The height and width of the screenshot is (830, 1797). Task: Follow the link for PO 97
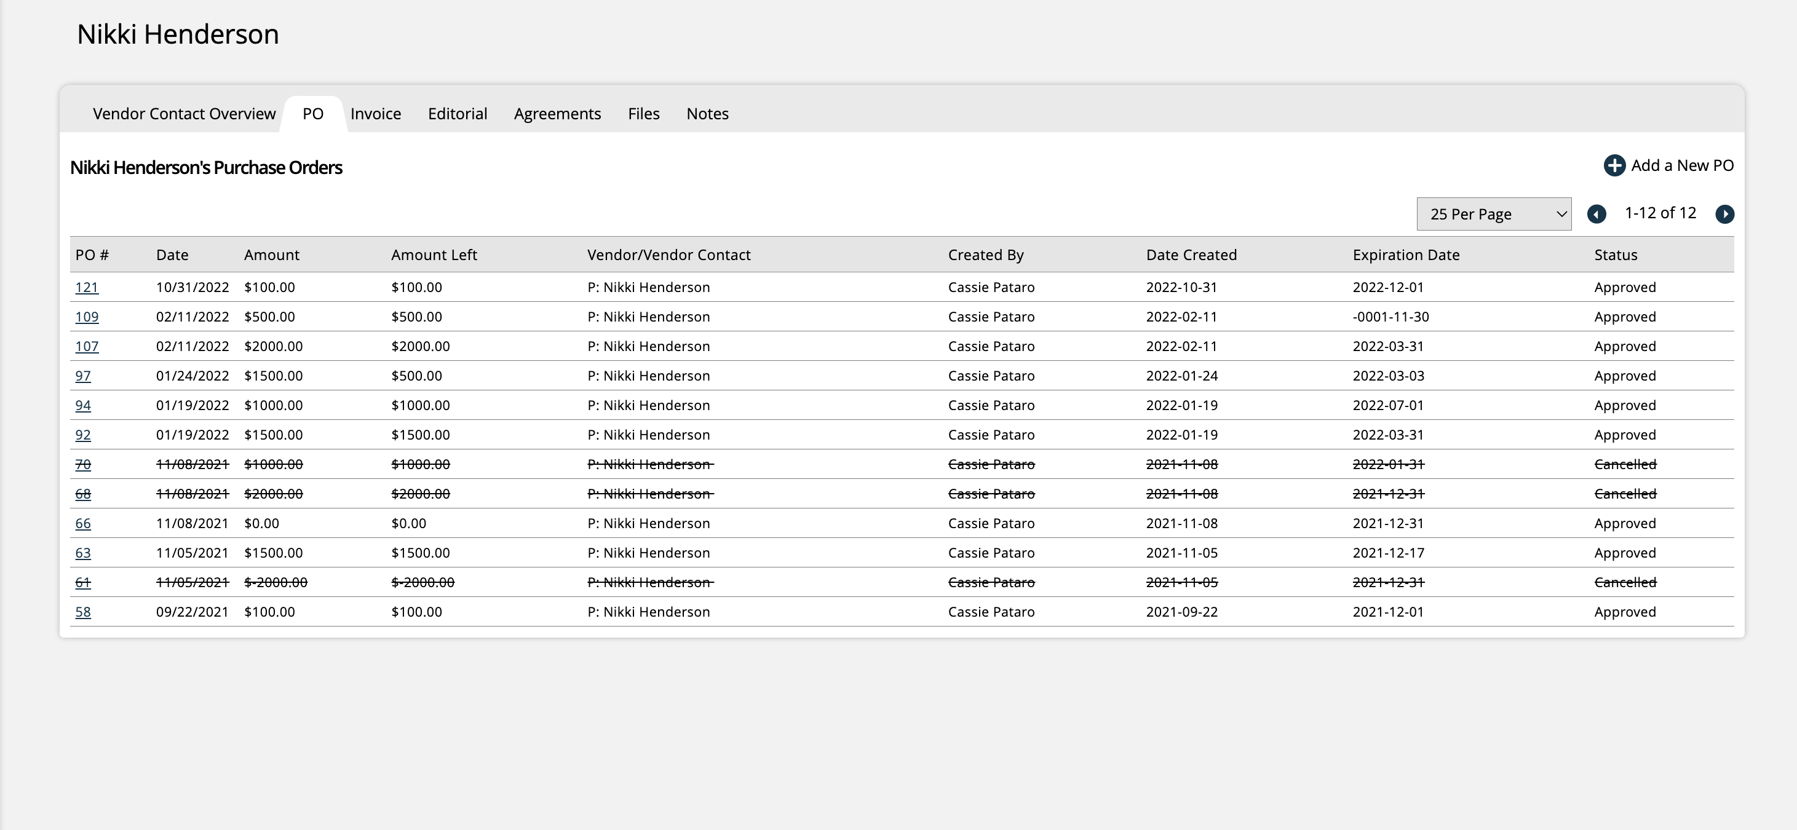point(83,376)
